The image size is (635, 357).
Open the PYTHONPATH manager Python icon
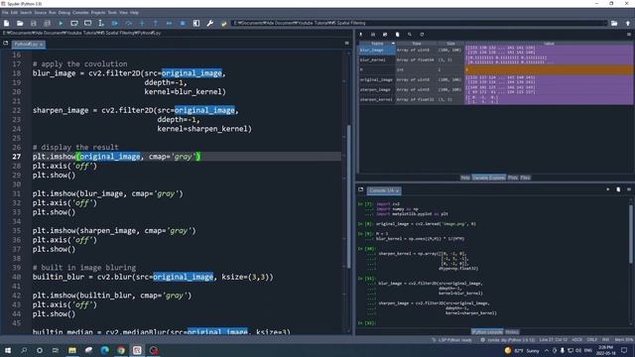click(x=223, y=24)
